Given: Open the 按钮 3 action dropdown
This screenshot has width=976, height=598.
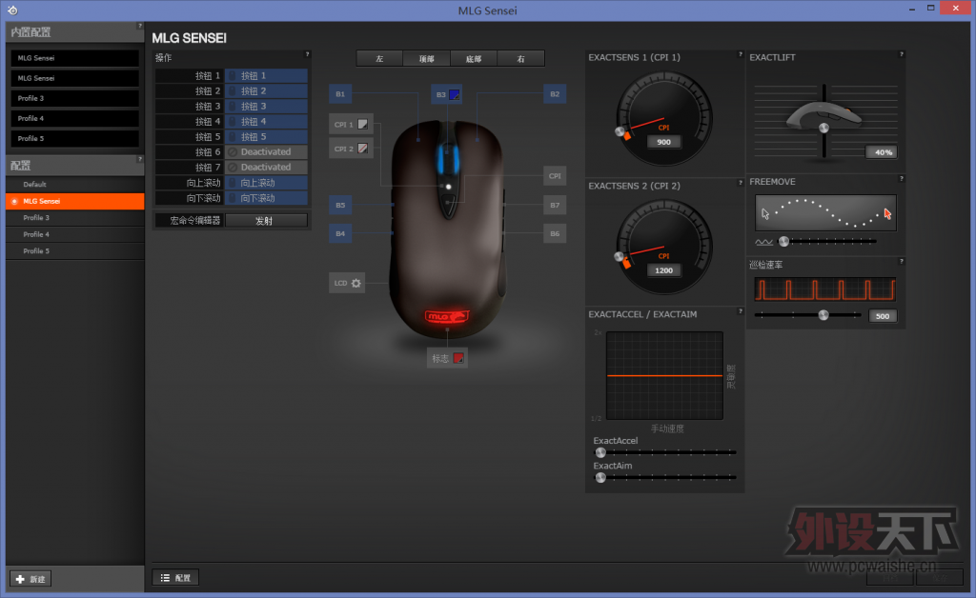Looking at the screenshot, I should [267, 107].
